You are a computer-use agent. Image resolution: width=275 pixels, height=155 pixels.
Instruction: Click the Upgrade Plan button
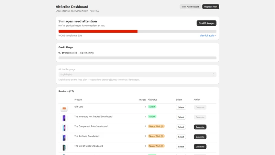210,7
